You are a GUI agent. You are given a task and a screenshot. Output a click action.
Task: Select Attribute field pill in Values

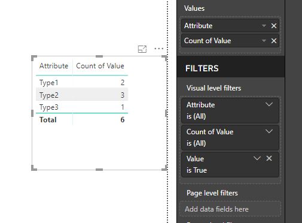click(230, 26)
